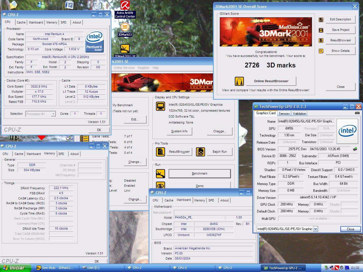This screenshot has width=363, height=272.
Task: Click the GPU-Z camera screenshot icon
Action: tap(357, 113)
